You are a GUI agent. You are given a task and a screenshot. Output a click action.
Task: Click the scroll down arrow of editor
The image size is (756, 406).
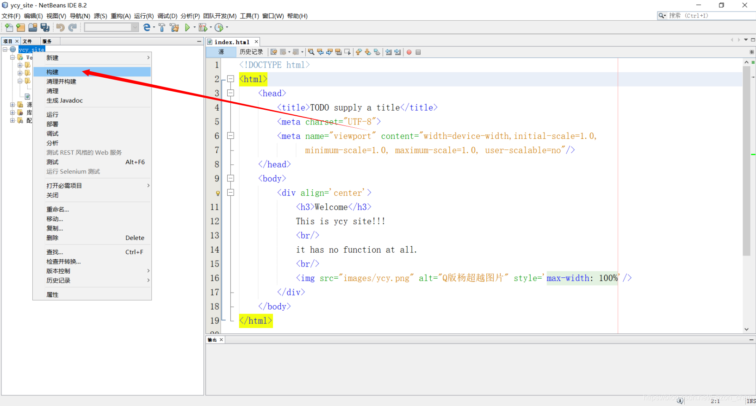point(746,329)
